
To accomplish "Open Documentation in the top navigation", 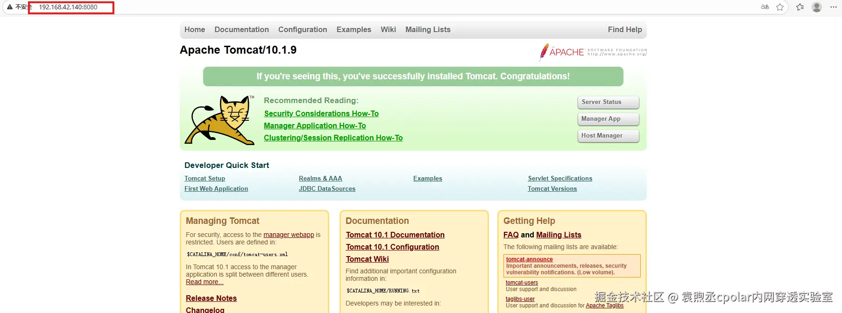I will point(241,29).
